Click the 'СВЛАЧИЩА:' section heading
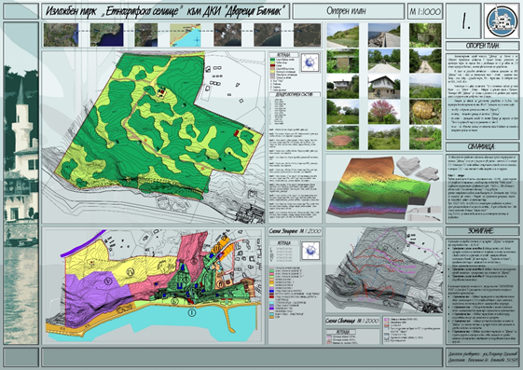Viewport: 523px width, 370px height. tap(482, 146)
